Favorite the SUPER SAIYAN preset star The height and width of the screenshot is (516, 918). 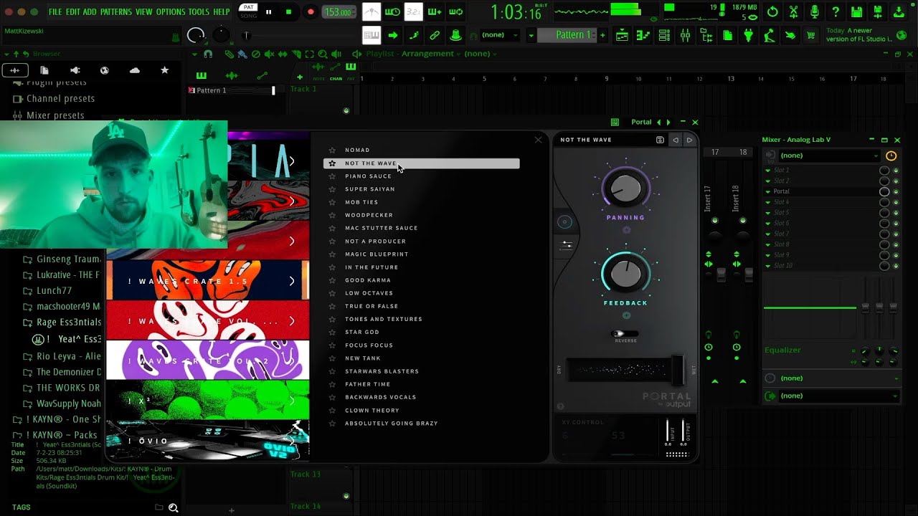coord(332,189)
